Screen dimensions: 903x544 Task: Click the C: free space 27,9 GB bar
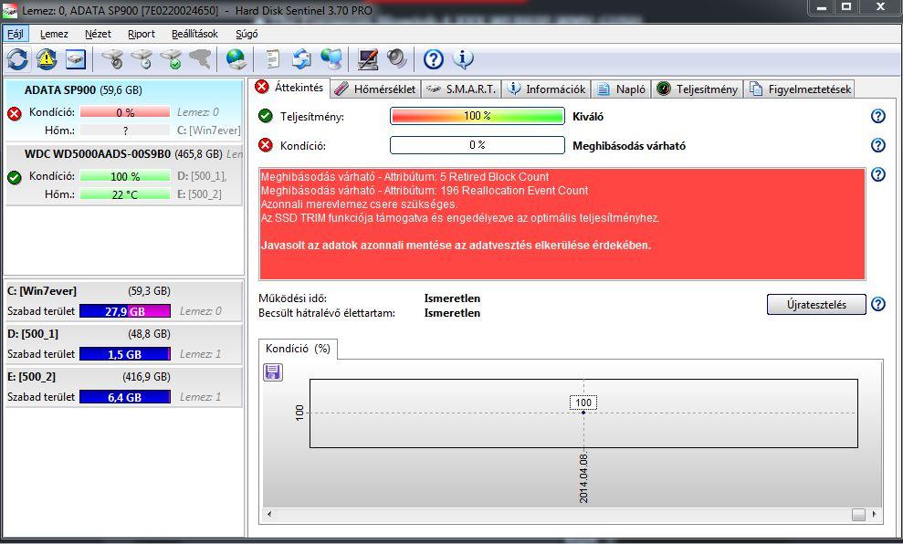pos(124,311)
